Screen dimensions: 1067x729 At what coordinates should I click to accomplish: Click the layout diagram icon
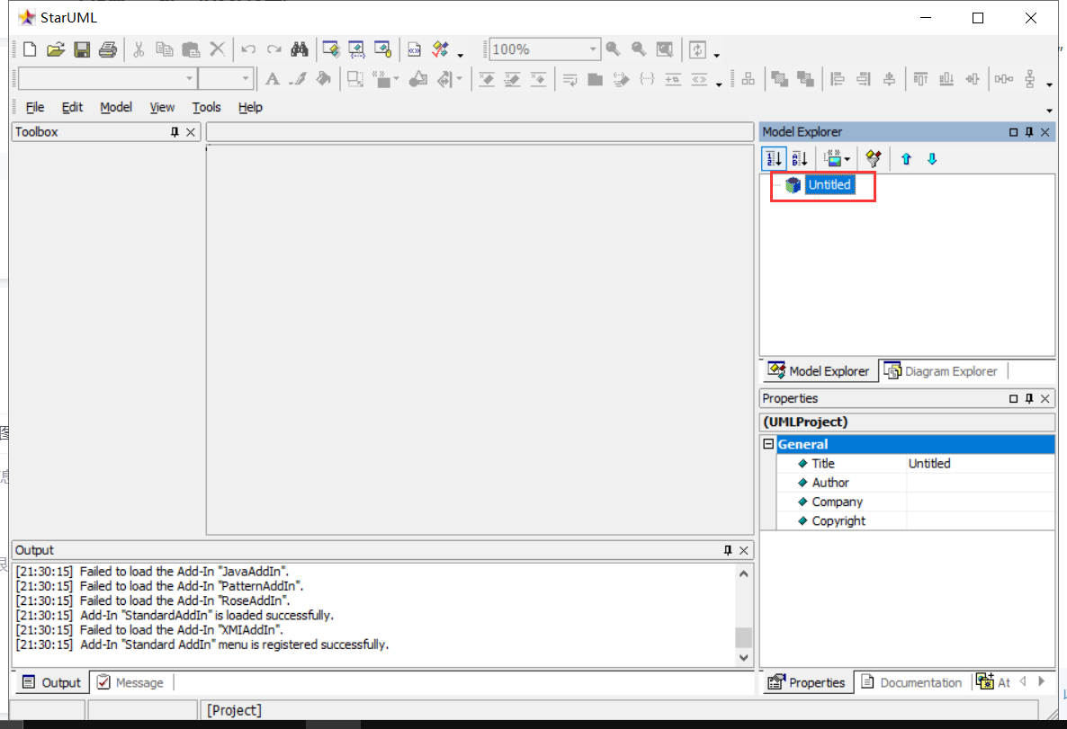tap(749, 80)
